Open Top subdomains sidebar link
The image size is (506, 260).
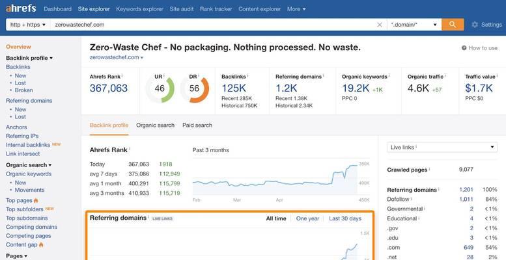coord(27,218)
